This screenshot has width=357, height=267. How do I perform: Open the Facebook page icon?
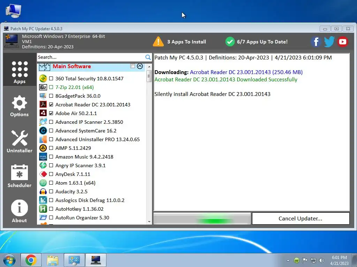tap(316, 42)
